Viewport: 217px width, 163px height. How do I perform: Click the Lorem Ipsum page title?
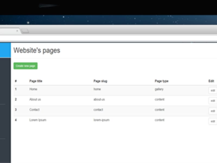click(38, 120)
